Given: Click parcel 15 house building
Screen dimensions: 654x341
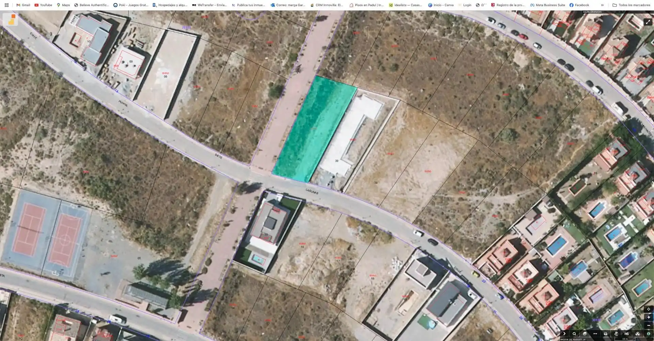Looking at the screenshot, I should pyautogui.click(x=270, y=223).
